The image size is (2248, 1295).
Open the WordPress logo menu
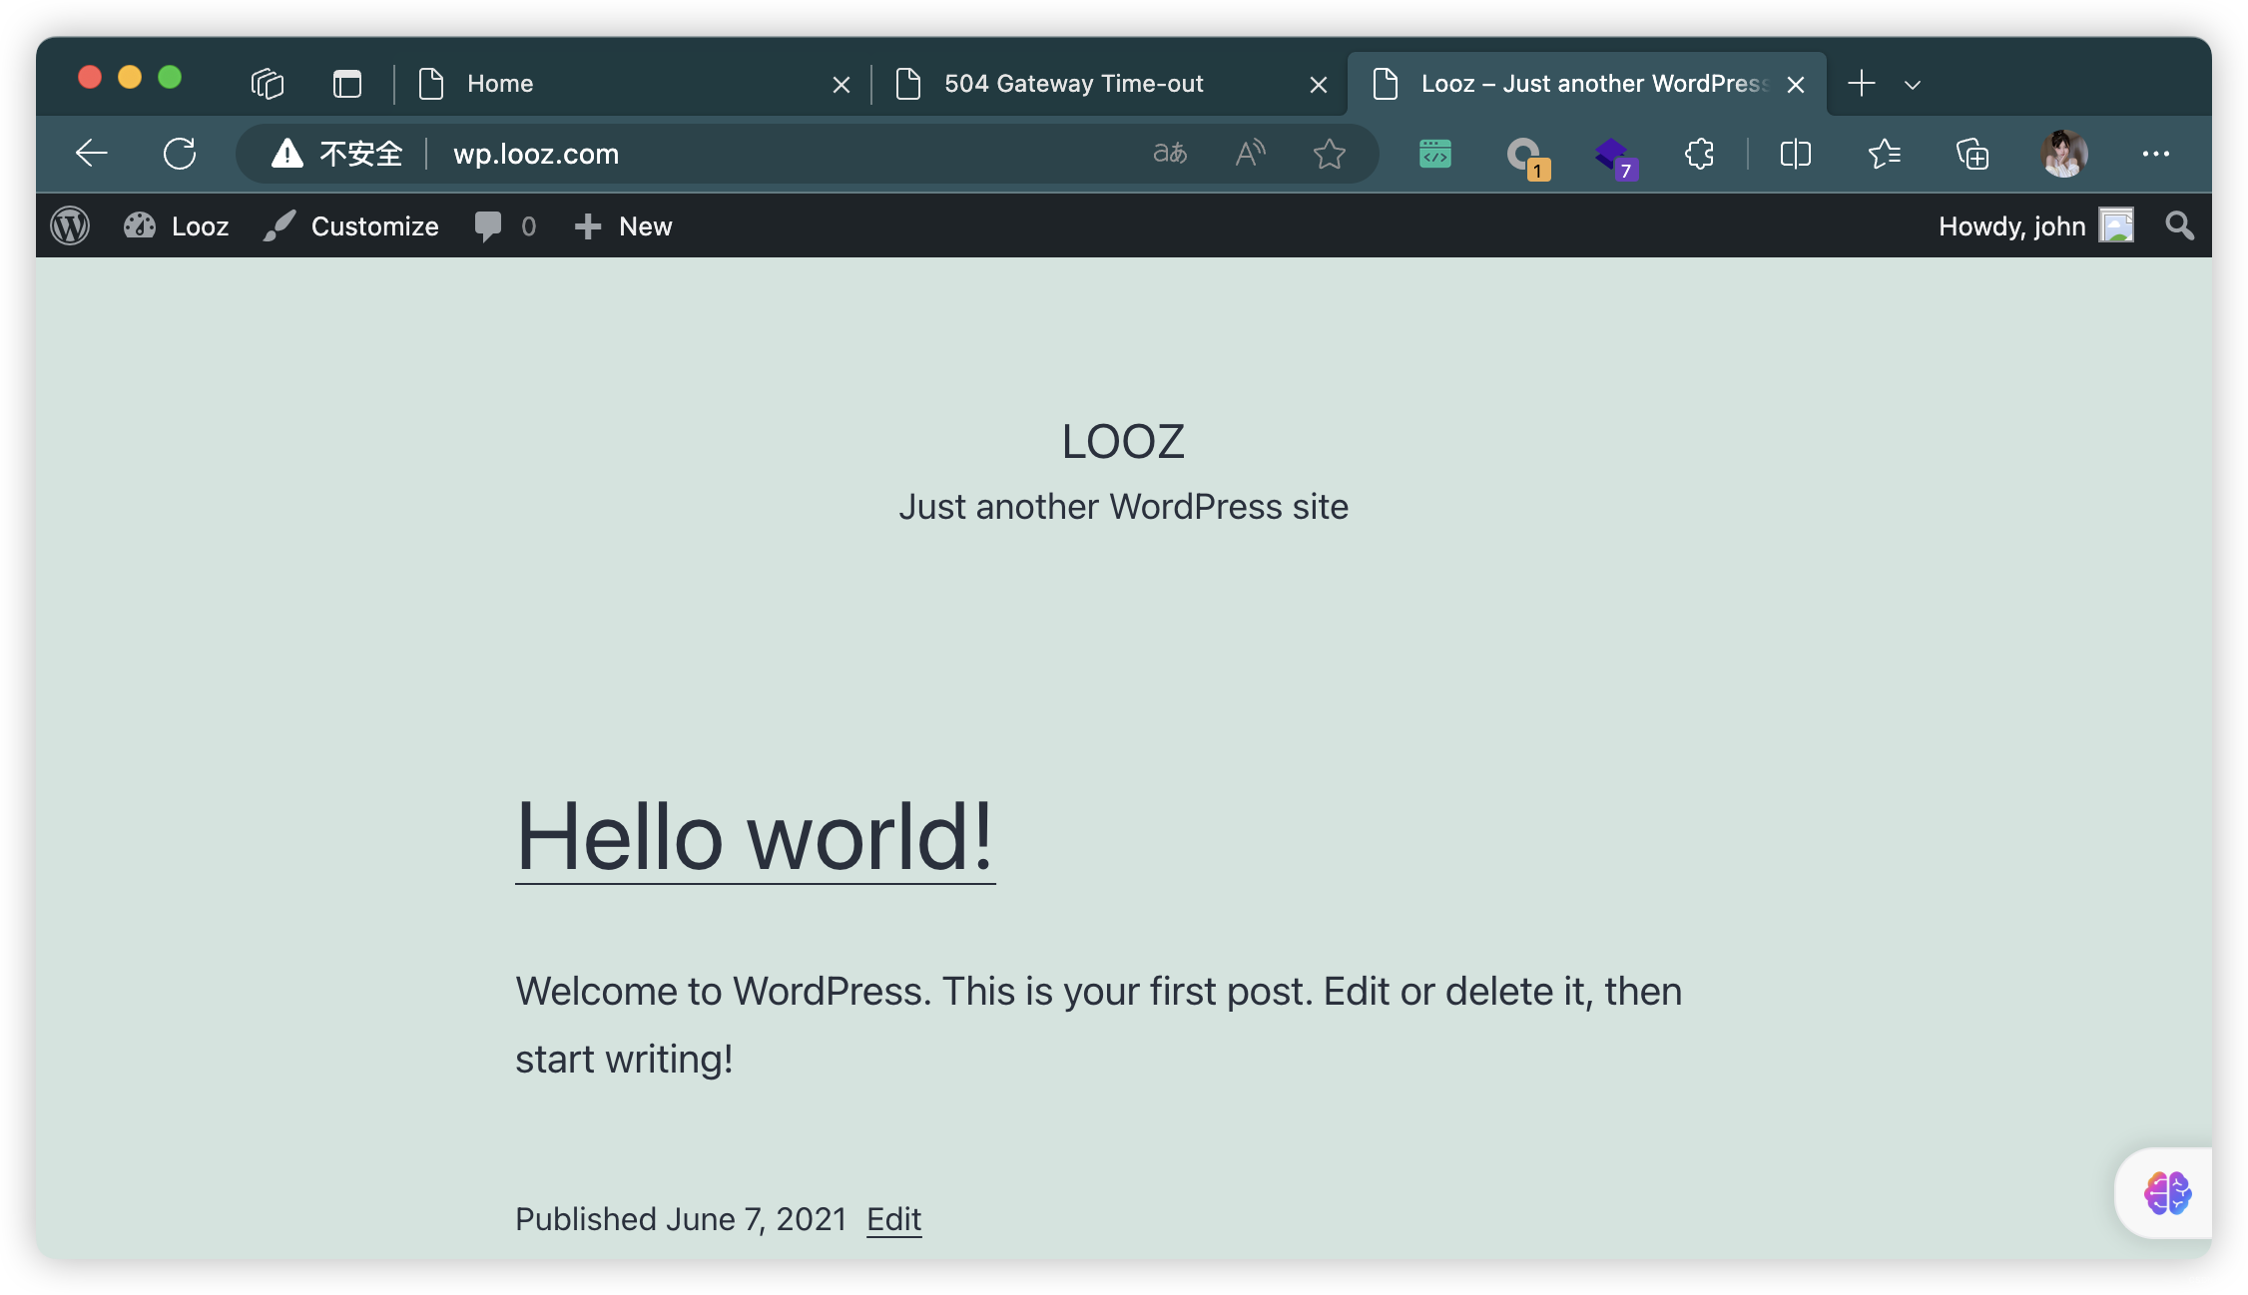[70, 225]
